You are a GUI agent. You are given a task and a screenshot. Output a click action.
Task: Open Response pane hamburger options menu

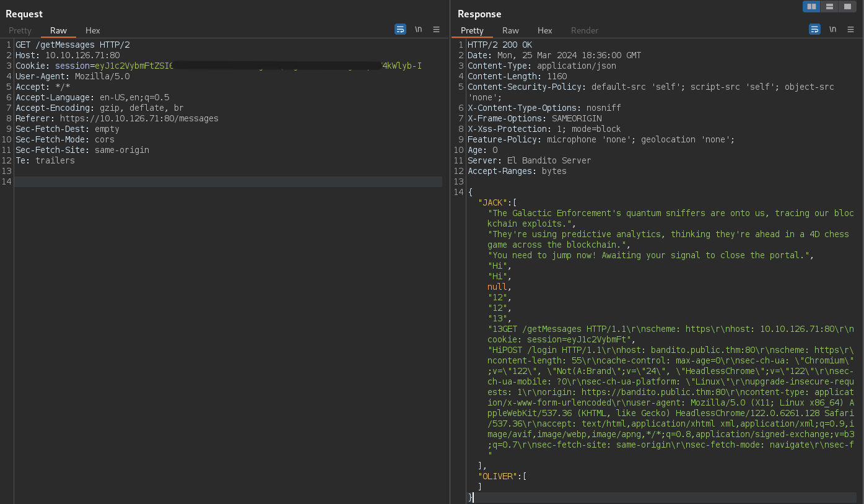(850, 29)
